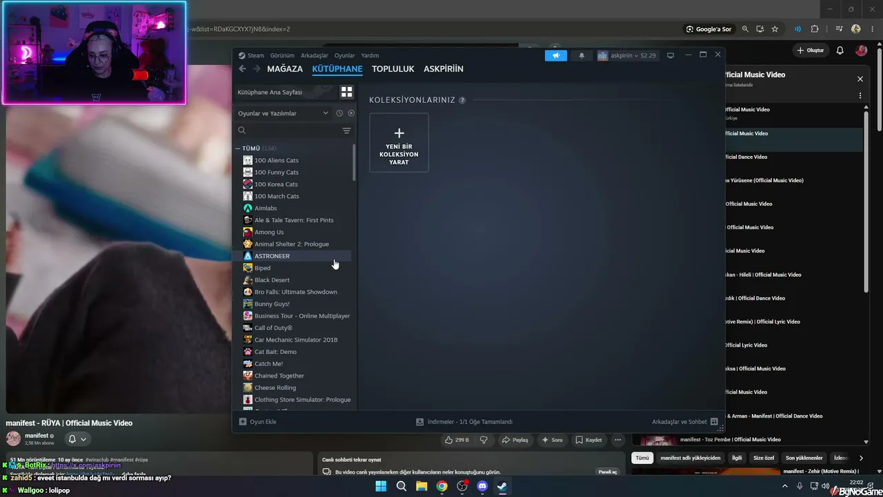Open İndirmeler downloads status
Image resolution: width=883 pixels, height=497 pixels.
(x=464, y=422)
